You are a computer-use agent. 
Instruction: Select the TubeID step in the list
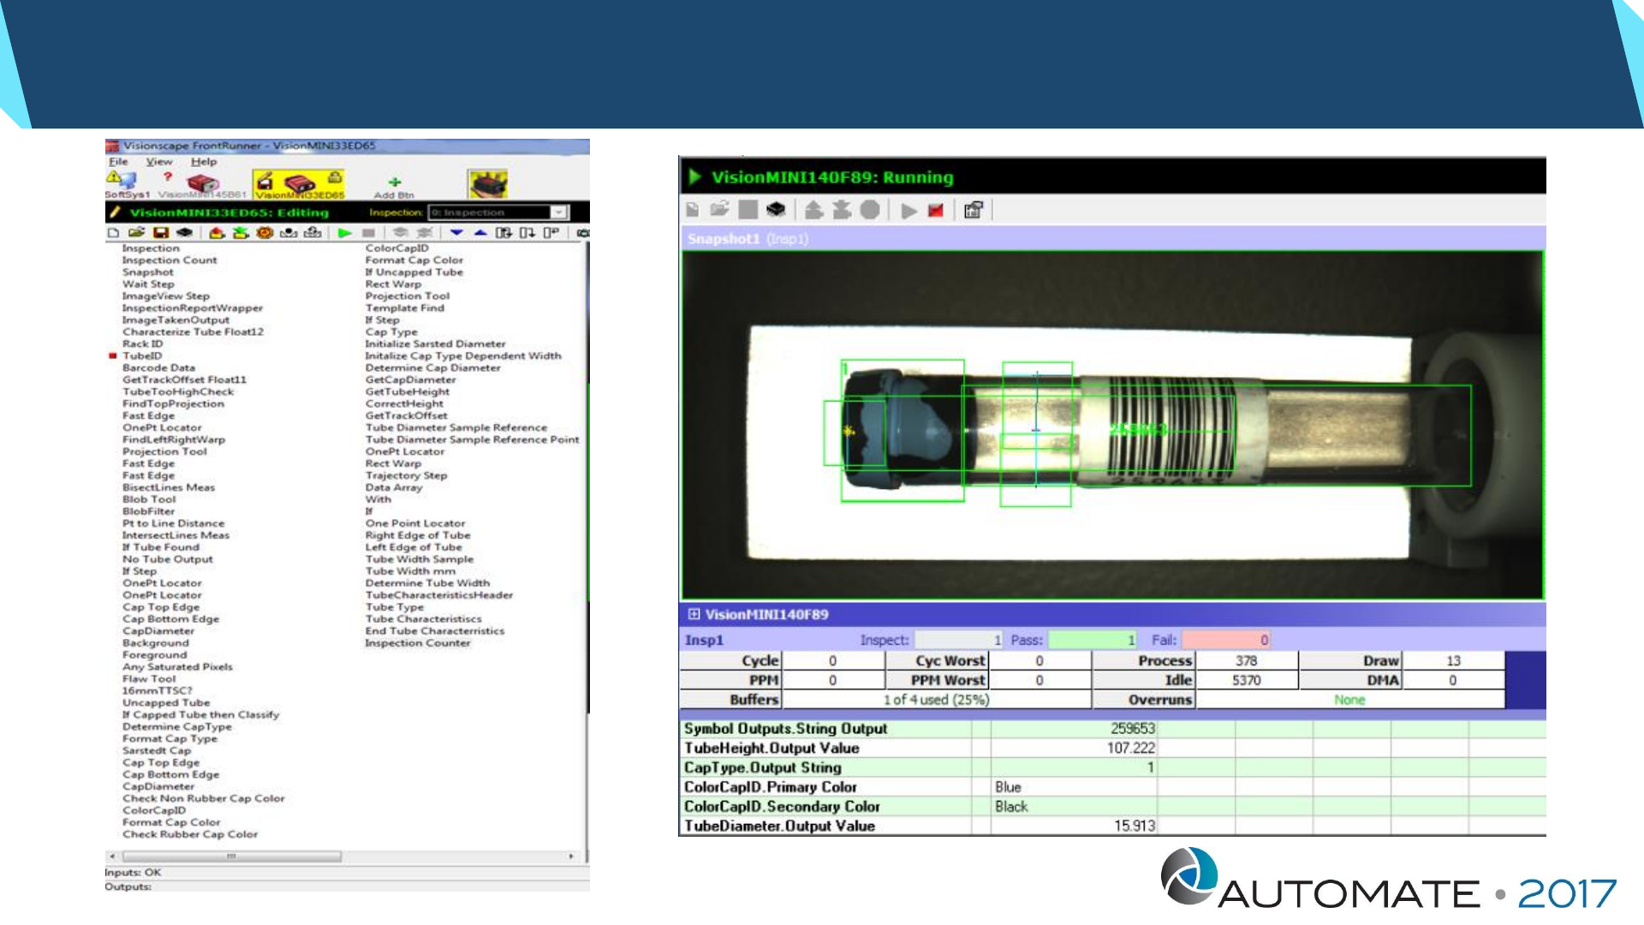click(142, 356)
